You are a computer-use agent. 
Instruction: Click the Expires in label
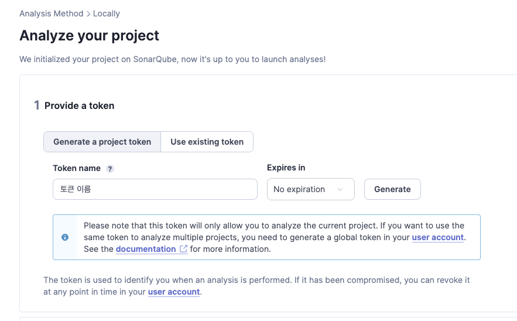pos(286,168)
